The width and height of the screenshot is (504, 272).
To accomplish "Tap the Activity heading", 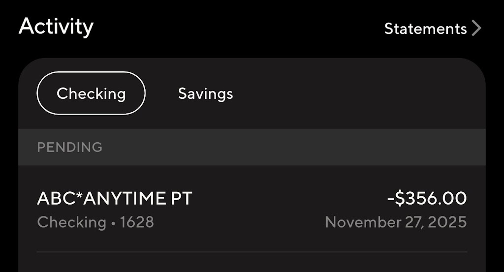I will tap(56, 27).
